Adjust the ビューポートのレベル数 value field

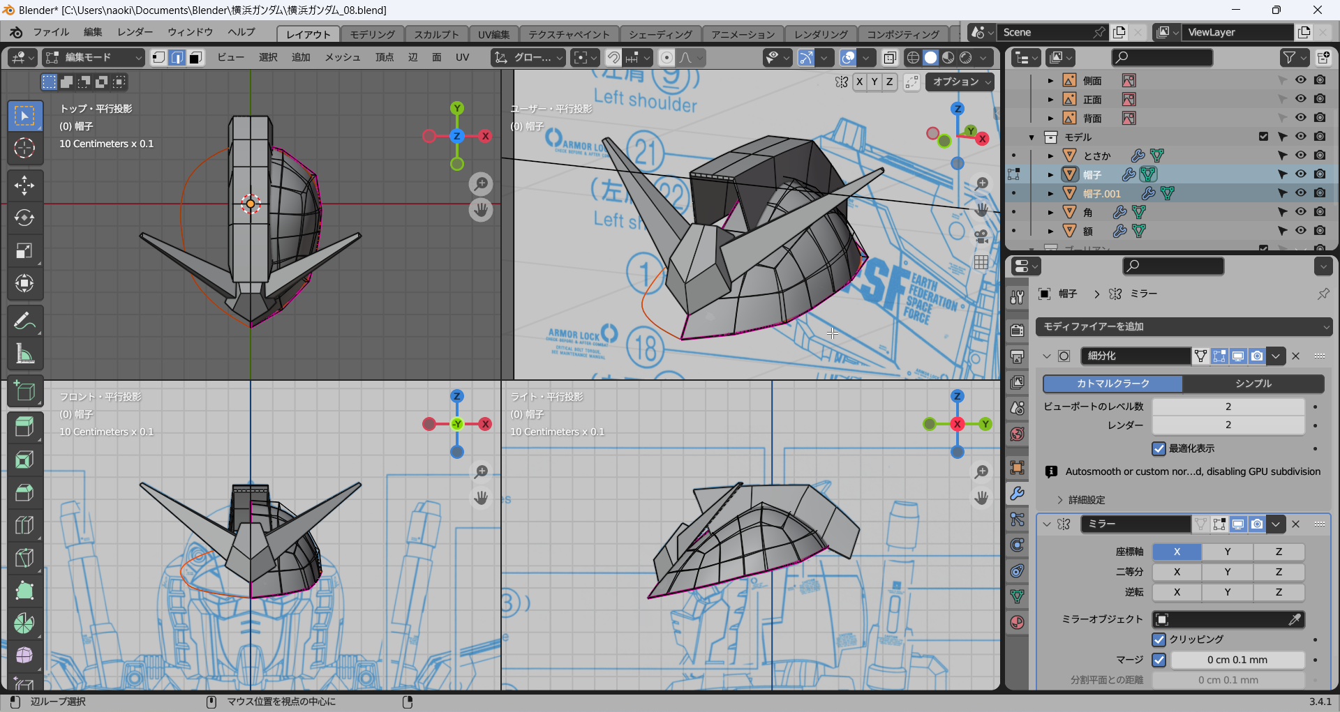pyautogui.click(x=1228, y=407)
